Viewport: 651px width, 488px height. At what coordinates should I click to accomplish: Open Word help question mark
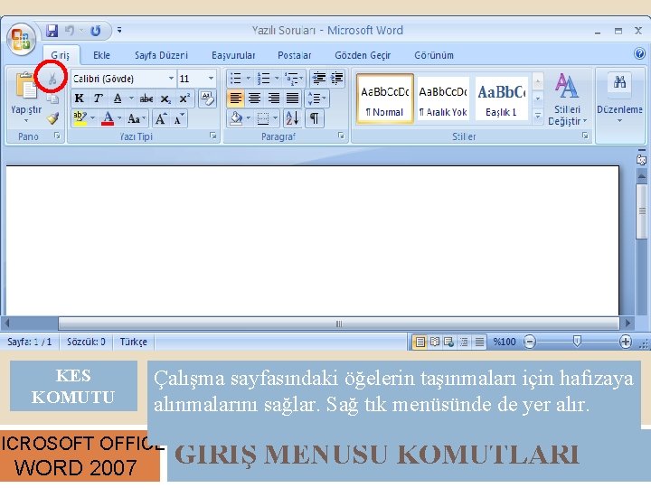pos(640,54)
